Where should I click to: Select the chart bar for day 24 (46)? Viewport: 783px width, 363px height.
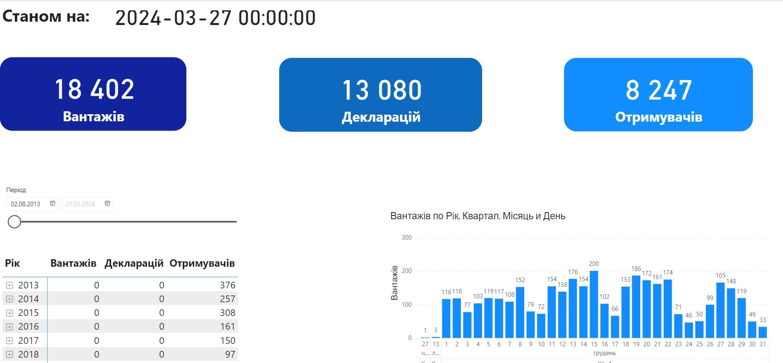point(689,330)
